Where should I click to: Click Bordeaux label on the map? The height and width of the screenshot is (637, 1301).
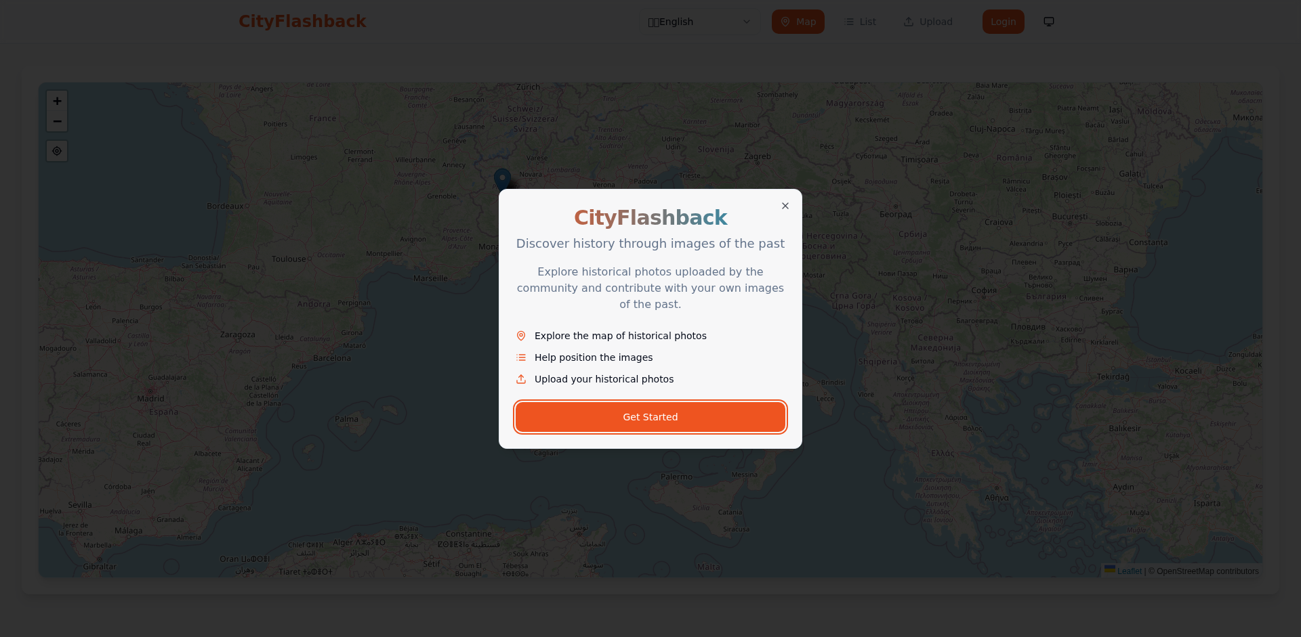click(x=226, y=206)
